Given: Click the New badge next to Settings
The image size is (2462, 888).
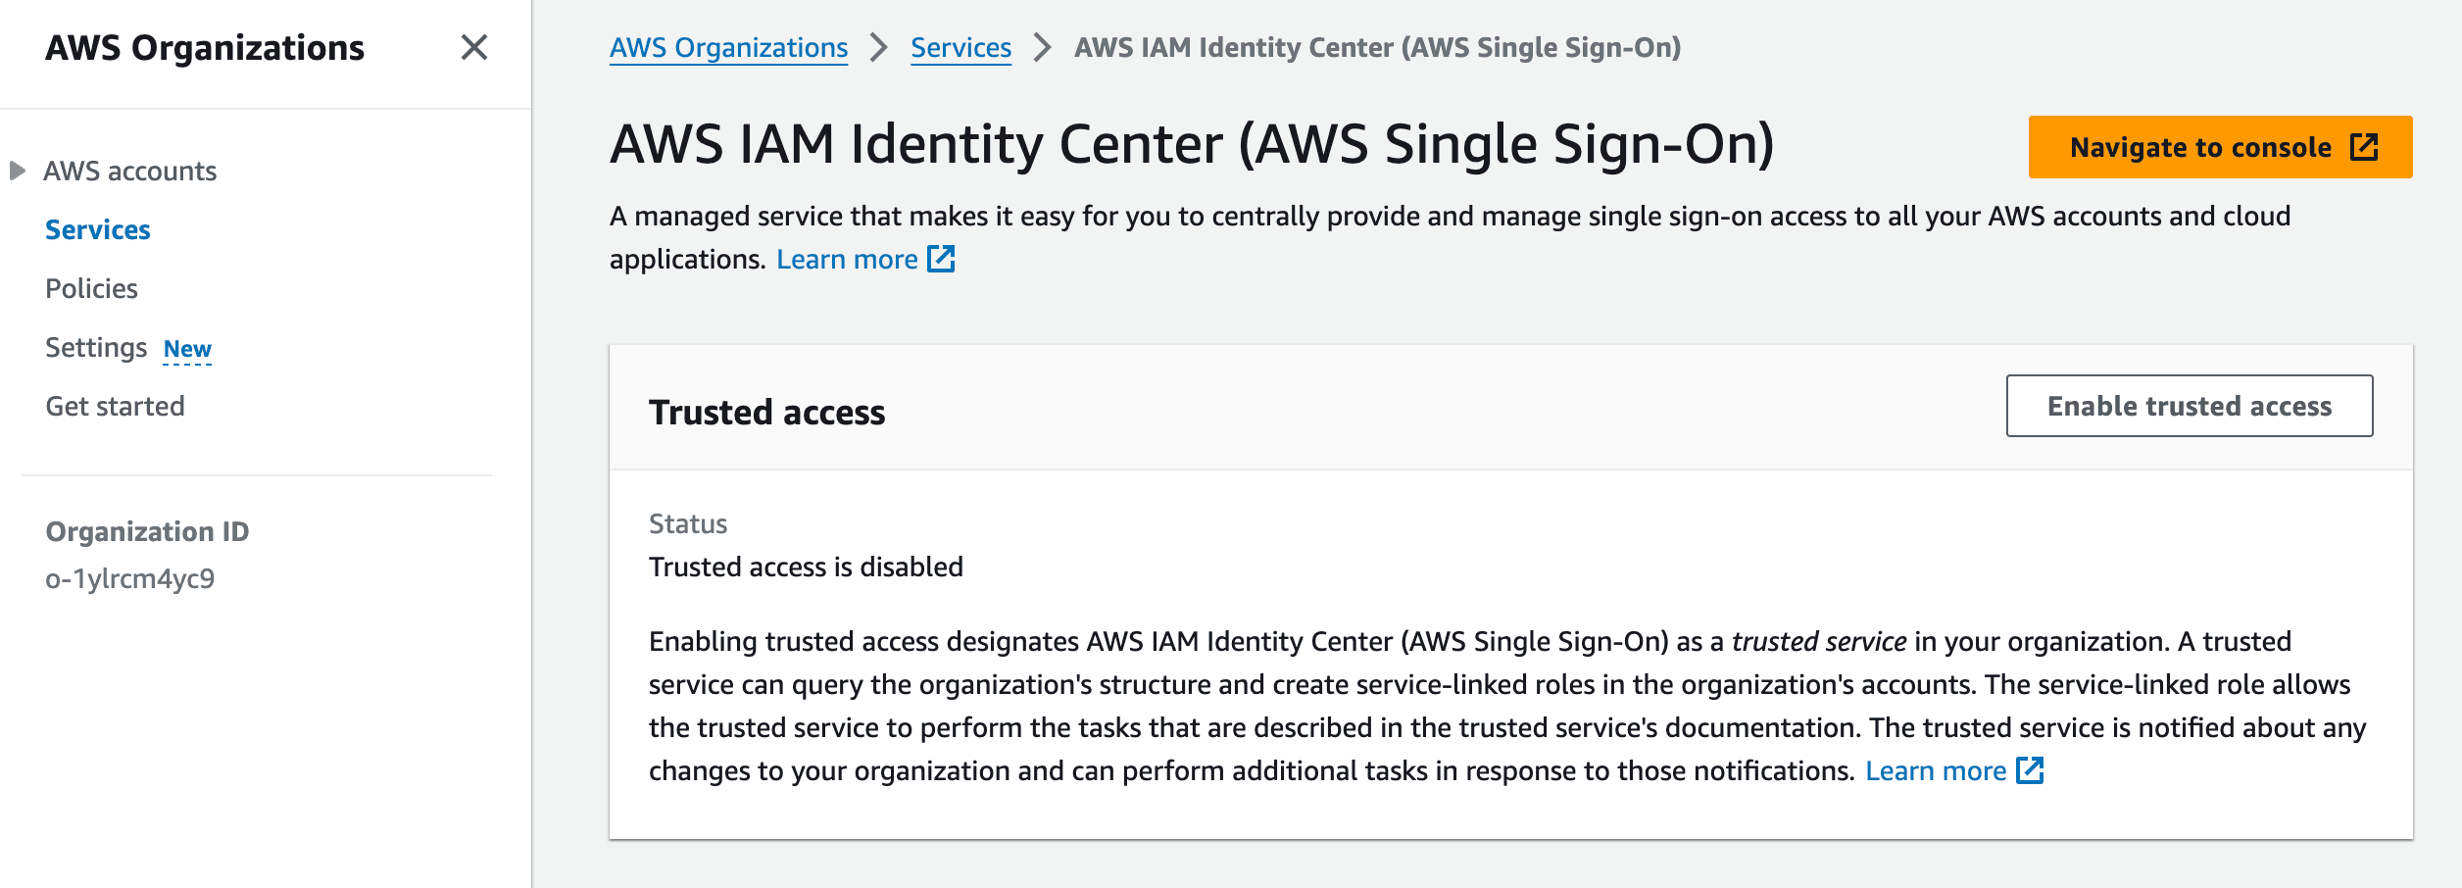Looking at the screenshot, I should 187,349.
